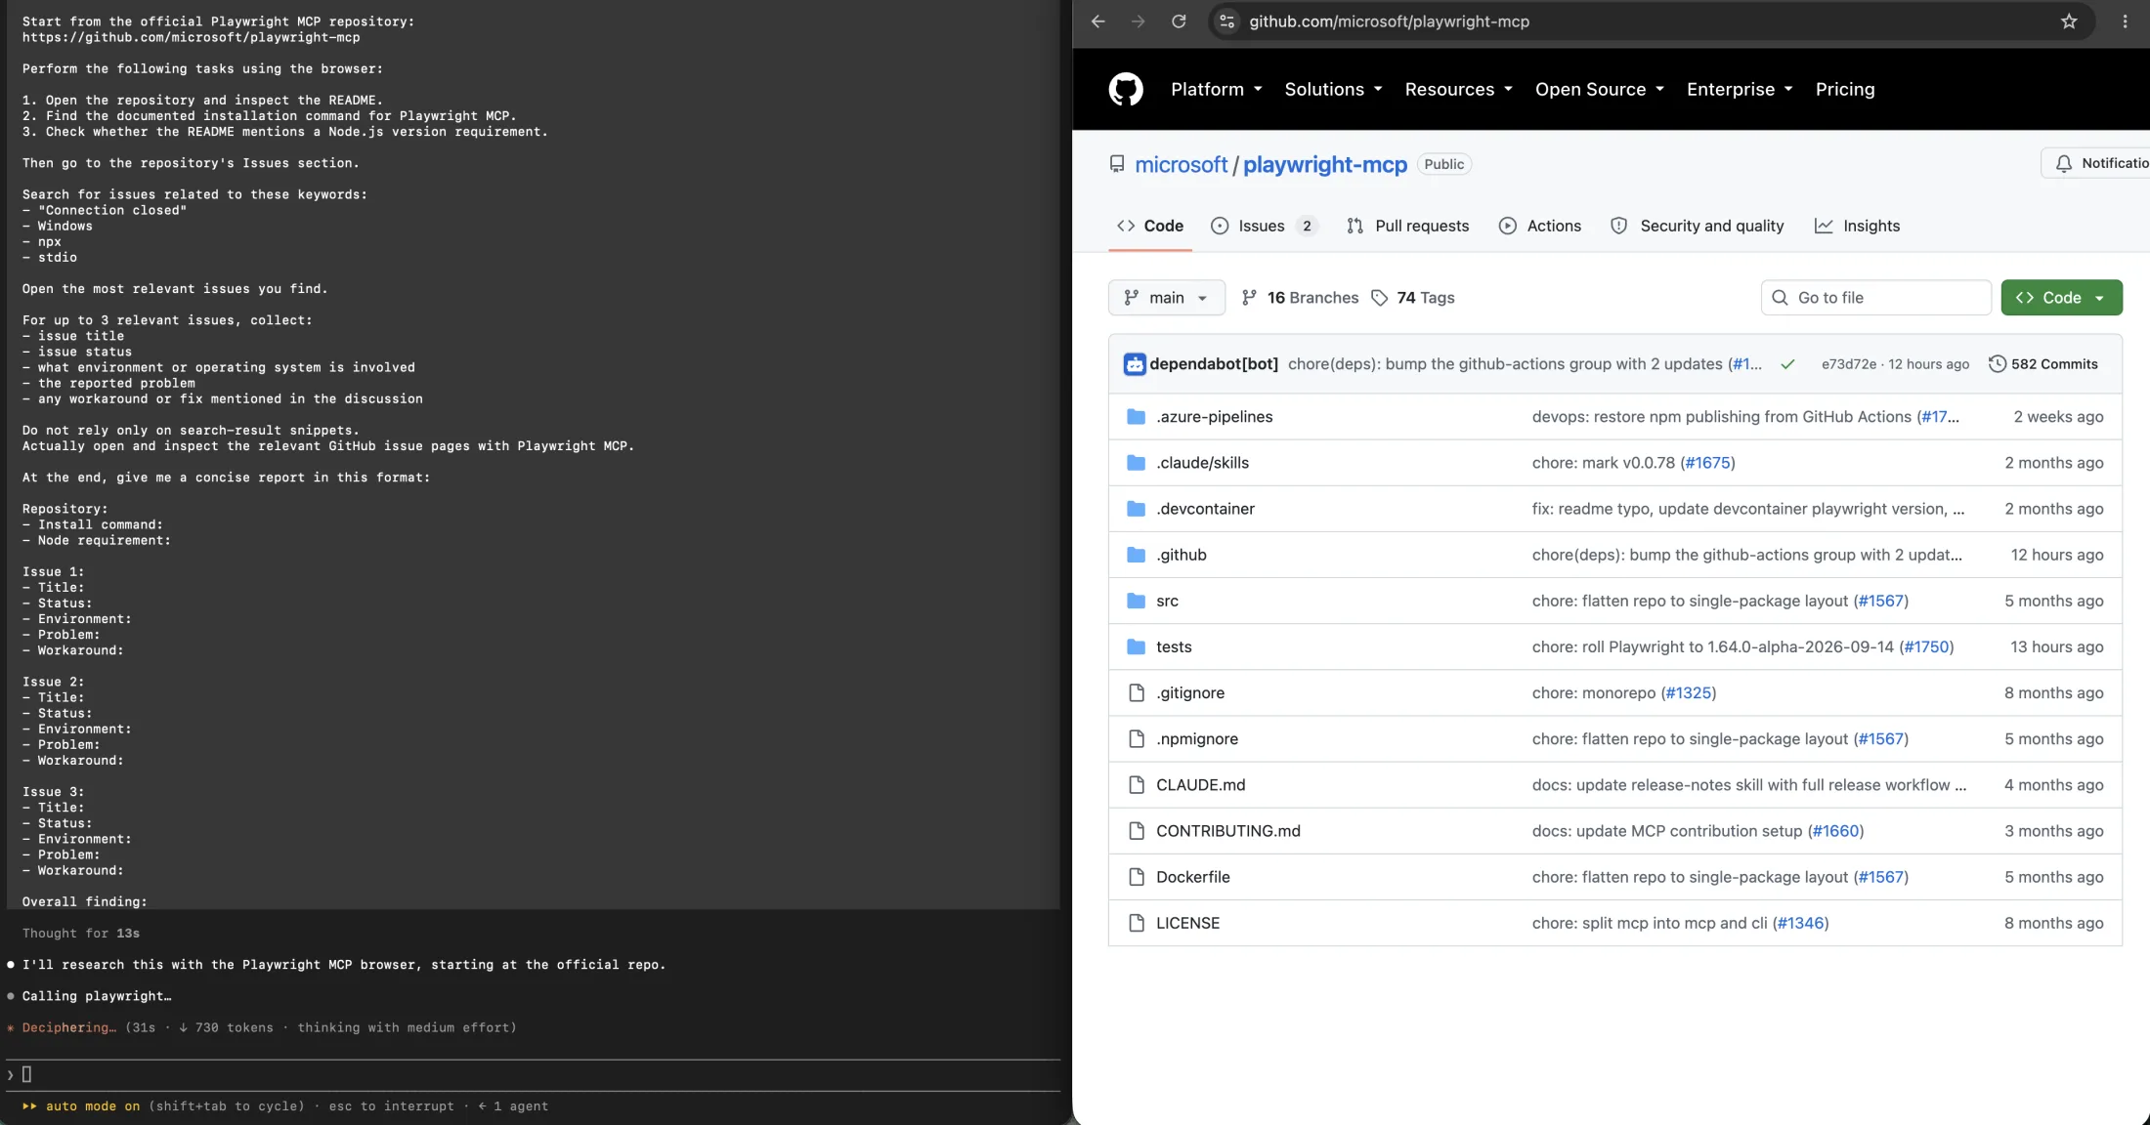Click the green check status icon
Screen dimensions: 2150x1125
[x=1787, y=364]
